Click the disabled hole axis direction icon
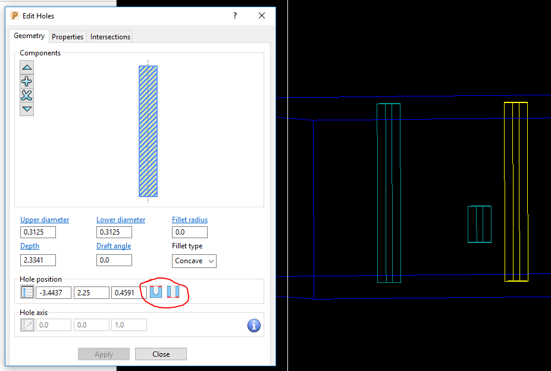 [27, 325]
